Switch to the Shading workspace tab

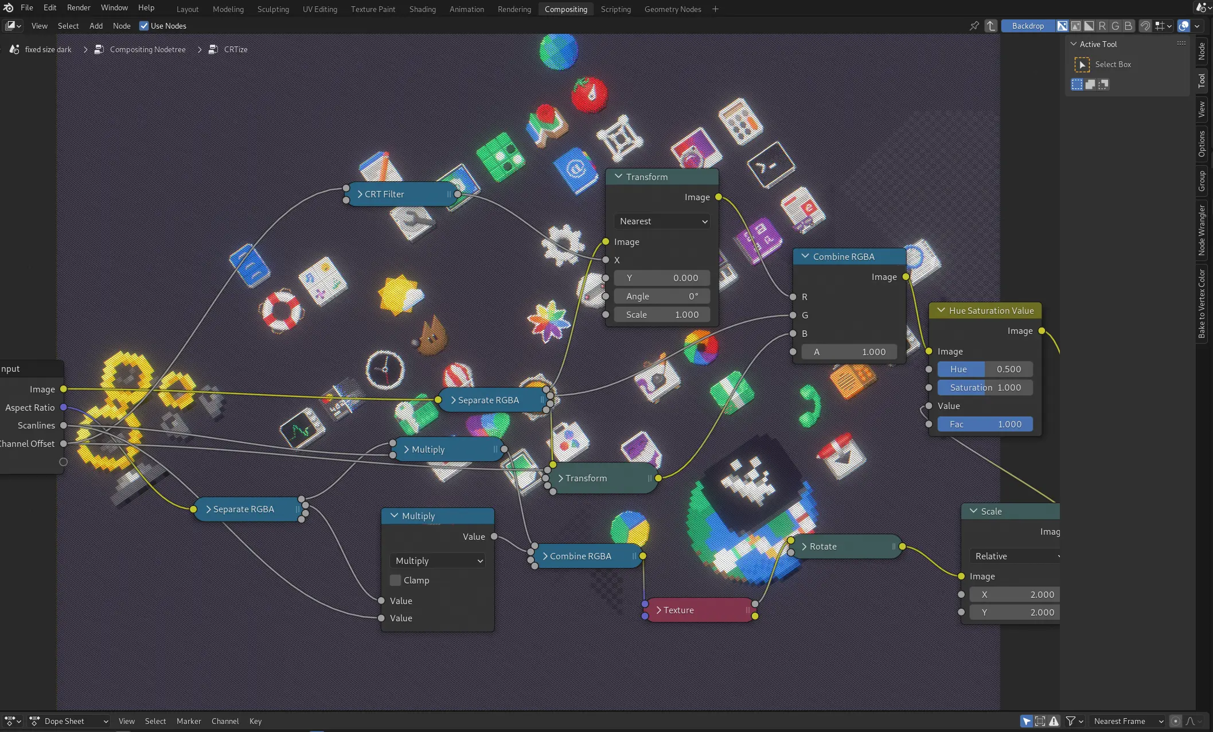pyautogui.click(x=422, y=9)
